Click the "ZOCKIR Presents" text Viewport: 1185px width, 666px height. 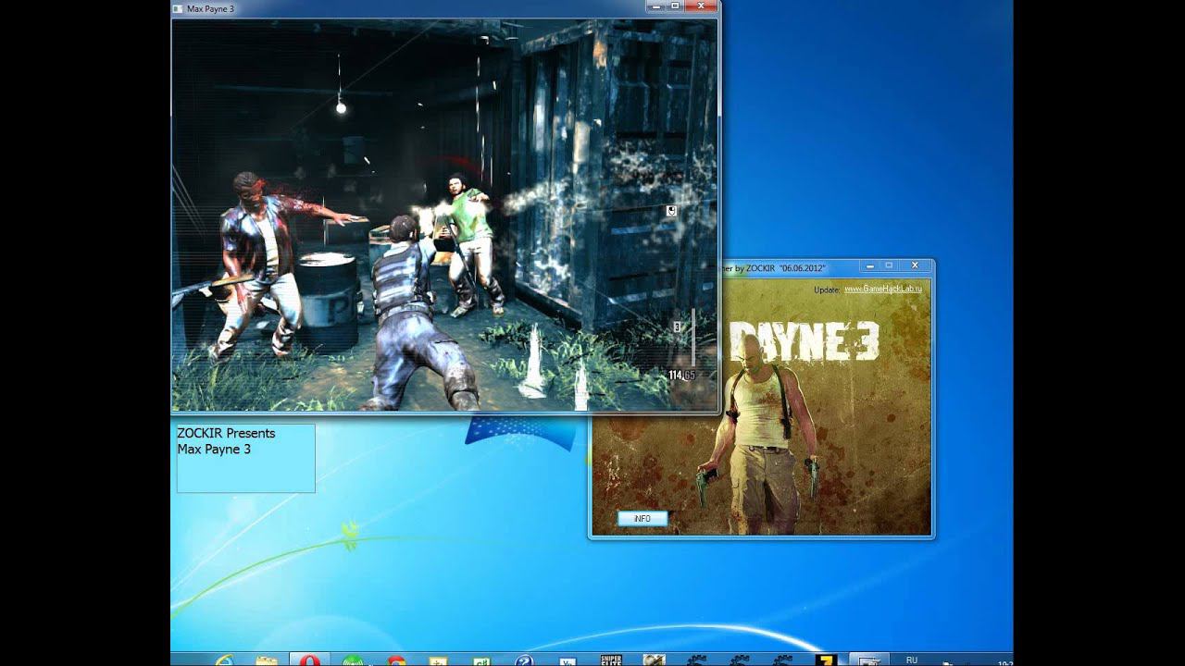pyautogui.click(x=226, y=433)
